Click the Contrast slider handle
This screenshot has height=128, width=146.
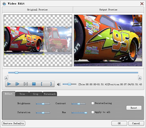[79, 104]
